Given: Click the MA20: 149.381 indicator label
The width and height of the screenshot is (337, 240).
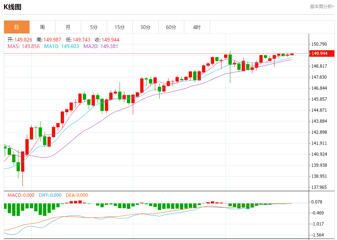Looking at the screenshot, I should (101, 46).
